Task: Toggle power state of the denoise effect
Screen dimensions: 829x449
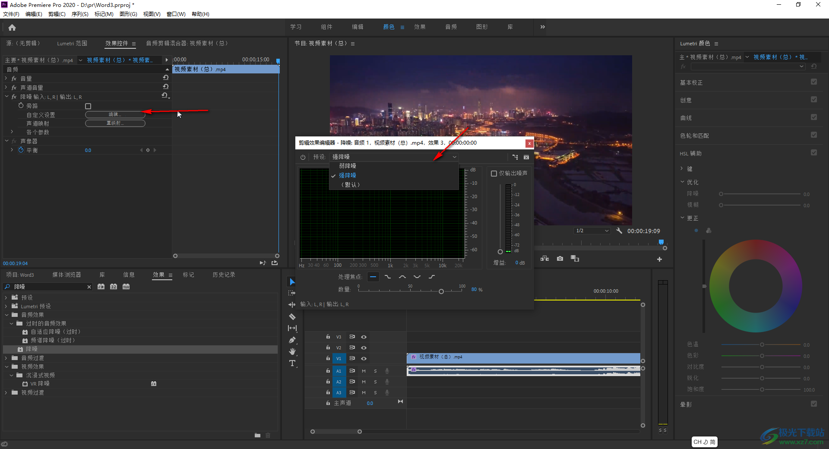Action: click(x=303, y=157)
